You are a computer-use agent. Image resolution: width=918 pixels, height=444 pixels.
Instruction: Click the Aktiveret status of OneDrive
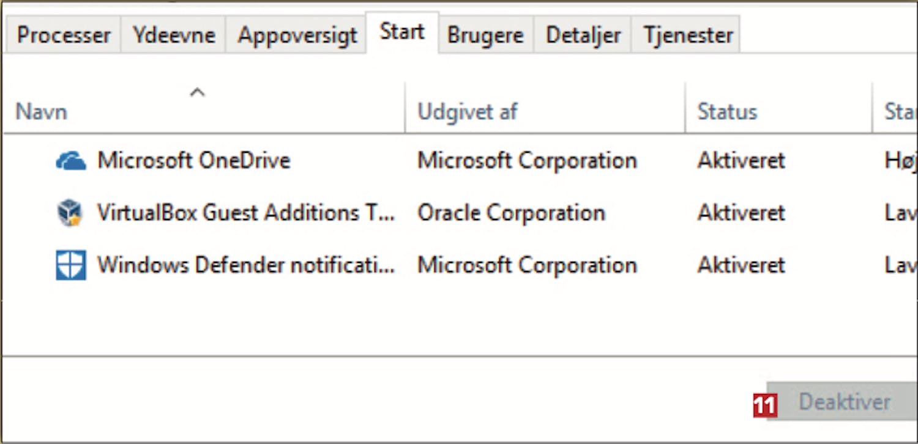click(741, 161)
